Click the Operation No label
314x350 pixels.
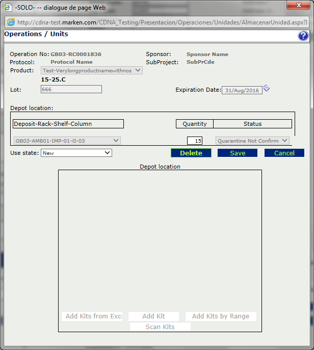(29, 54)
